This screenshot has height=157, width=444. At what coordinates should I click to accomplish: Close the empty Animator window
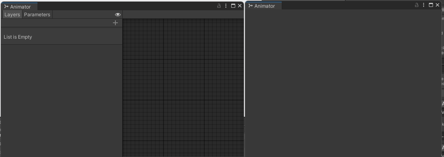coord(437,5)
